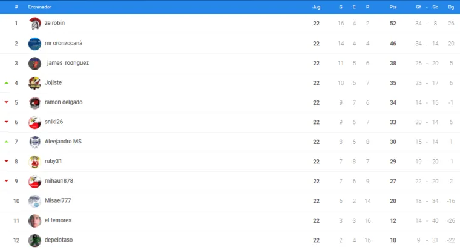This screenshot has height=250, width=460.
Task: Select position number 12 for depelotaso
Action: [x=16, y=240]
